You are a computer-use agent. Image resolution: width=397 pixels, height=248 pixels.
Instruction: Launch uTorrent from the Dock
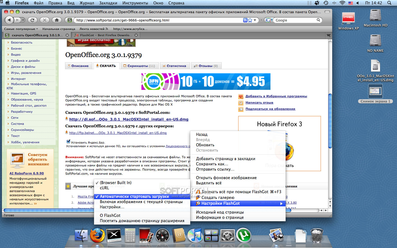point(244,235)
